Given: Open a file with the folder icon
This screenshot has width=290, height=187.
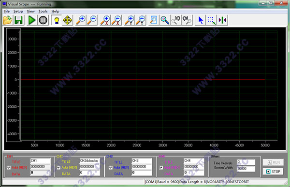Looking at the screenshot, I should pos(8,20).
